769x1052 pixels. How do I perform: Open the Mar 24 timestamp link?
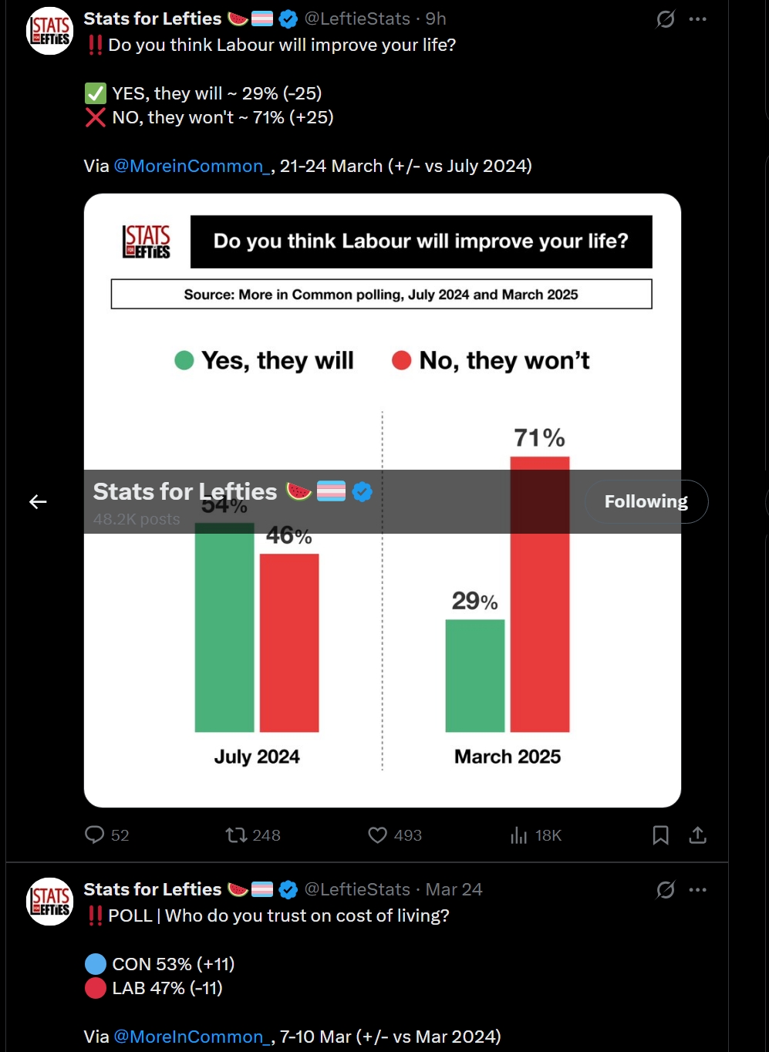point(454,890)
